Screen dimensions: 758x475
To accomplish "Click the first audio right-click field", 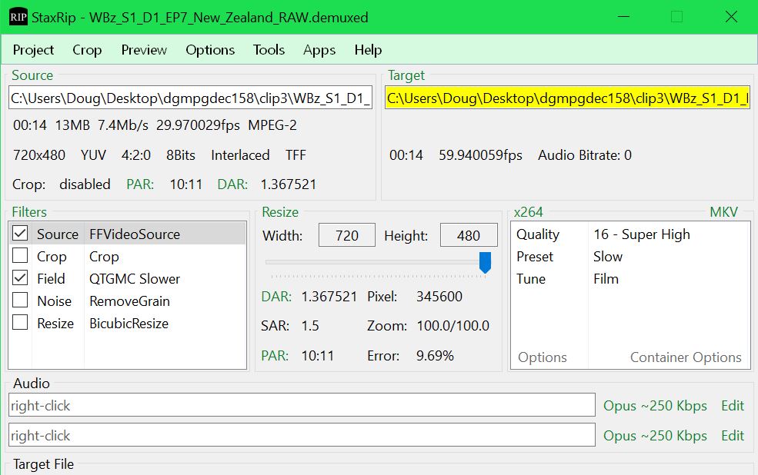I will 302,405.
